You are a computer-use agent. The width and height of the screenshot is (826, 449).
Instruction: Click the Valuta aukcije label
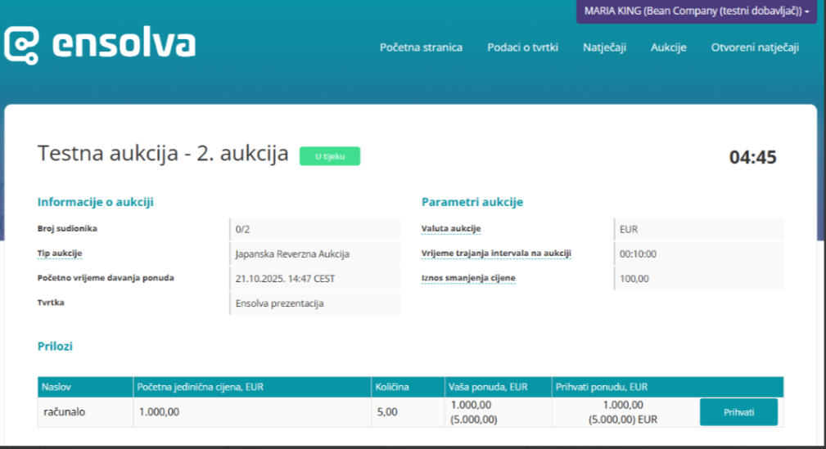(451, 229)
